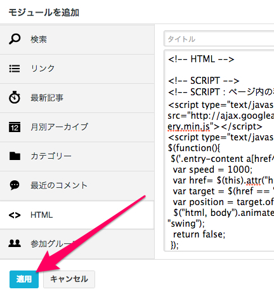Click the underlined 'ery.min.js' text
The image size is (274, 294).
coord(188,126)
